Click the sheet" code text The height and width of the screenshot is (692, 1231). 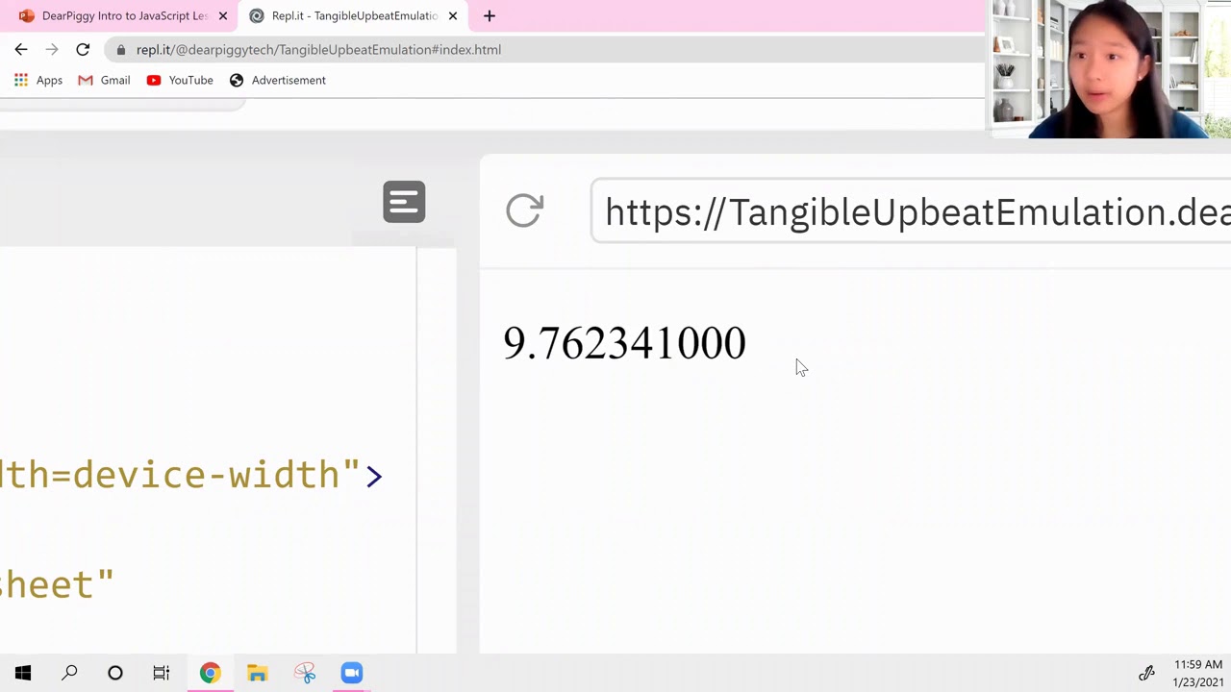click(x=57, y=583)
